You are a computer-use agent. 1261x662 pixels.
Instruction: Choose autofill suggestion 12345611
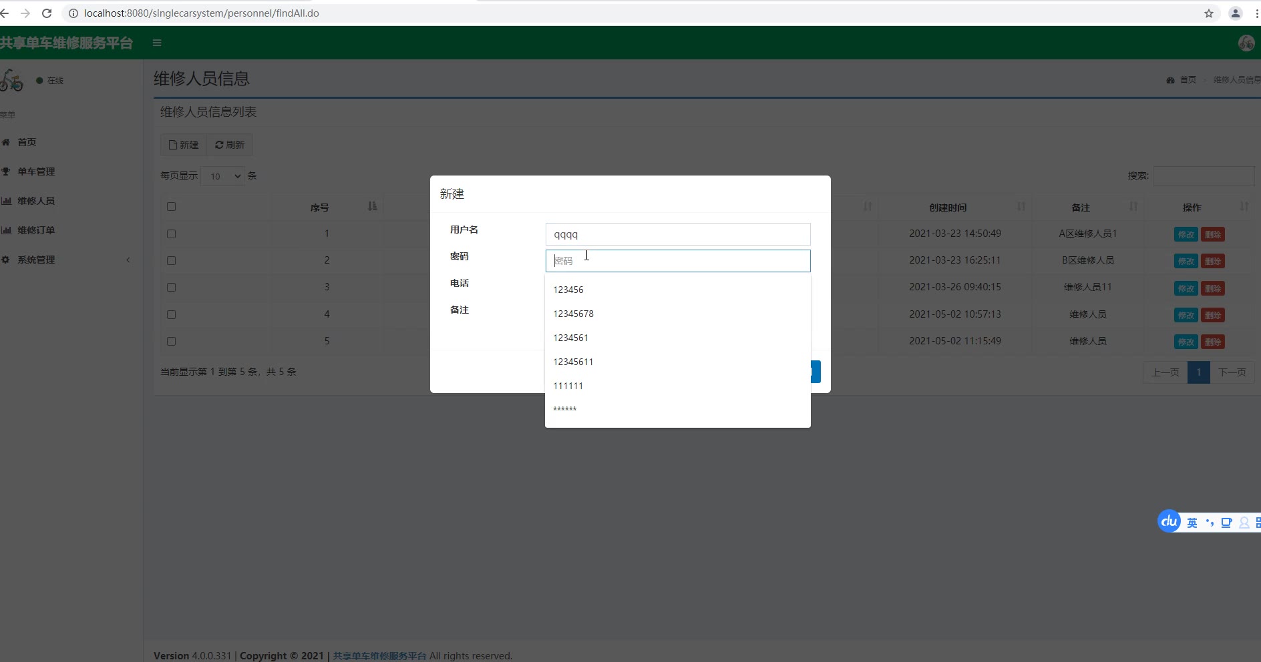[x=678, y=362]
